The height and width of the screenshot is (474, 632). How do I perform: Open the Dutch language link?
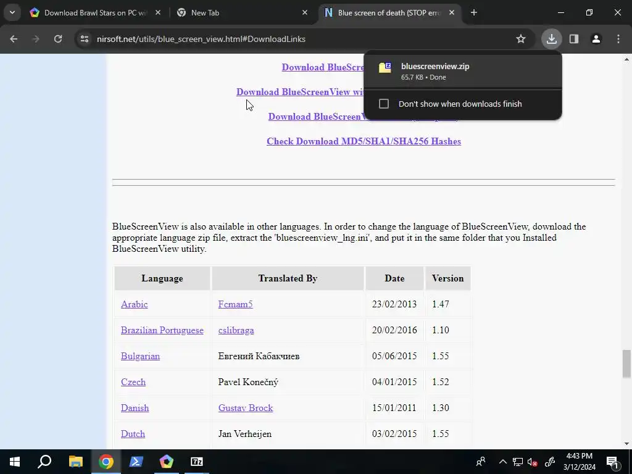[x=133, y=434]
